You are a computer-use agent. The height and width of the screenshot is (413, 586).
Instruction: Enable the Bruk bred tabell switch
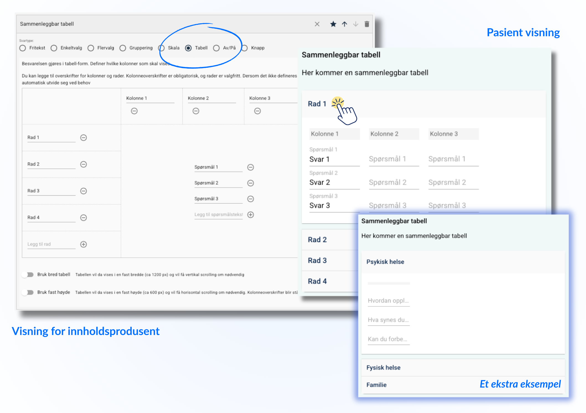point(28,275)
